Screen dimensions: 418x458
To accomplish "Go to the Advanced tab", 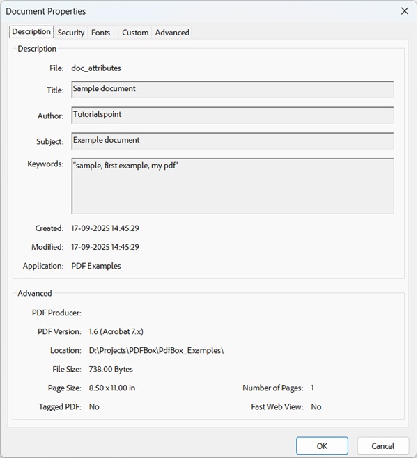I will coord(172,33).
